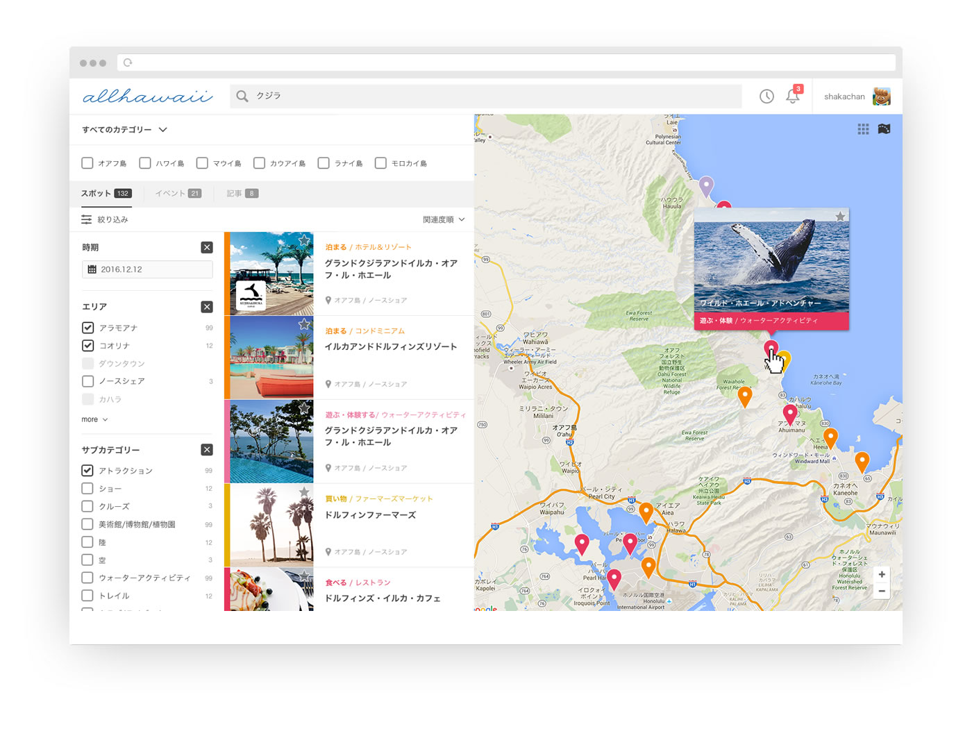
Task: Zoom out on the map
Action: [882, 592]
